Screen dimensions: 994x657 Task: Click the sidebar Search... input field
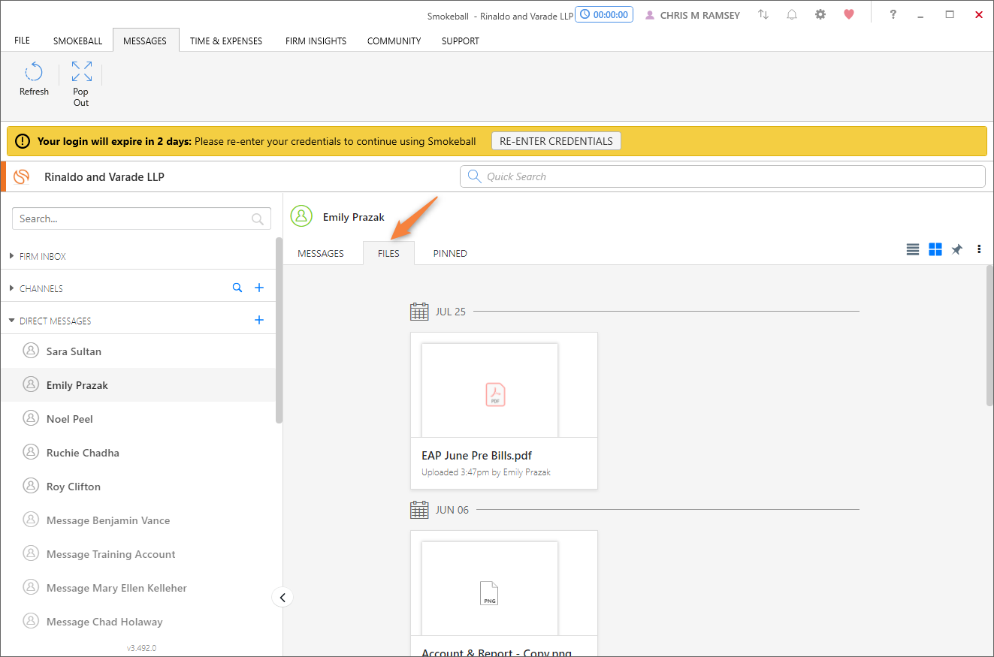coord(141,219)
